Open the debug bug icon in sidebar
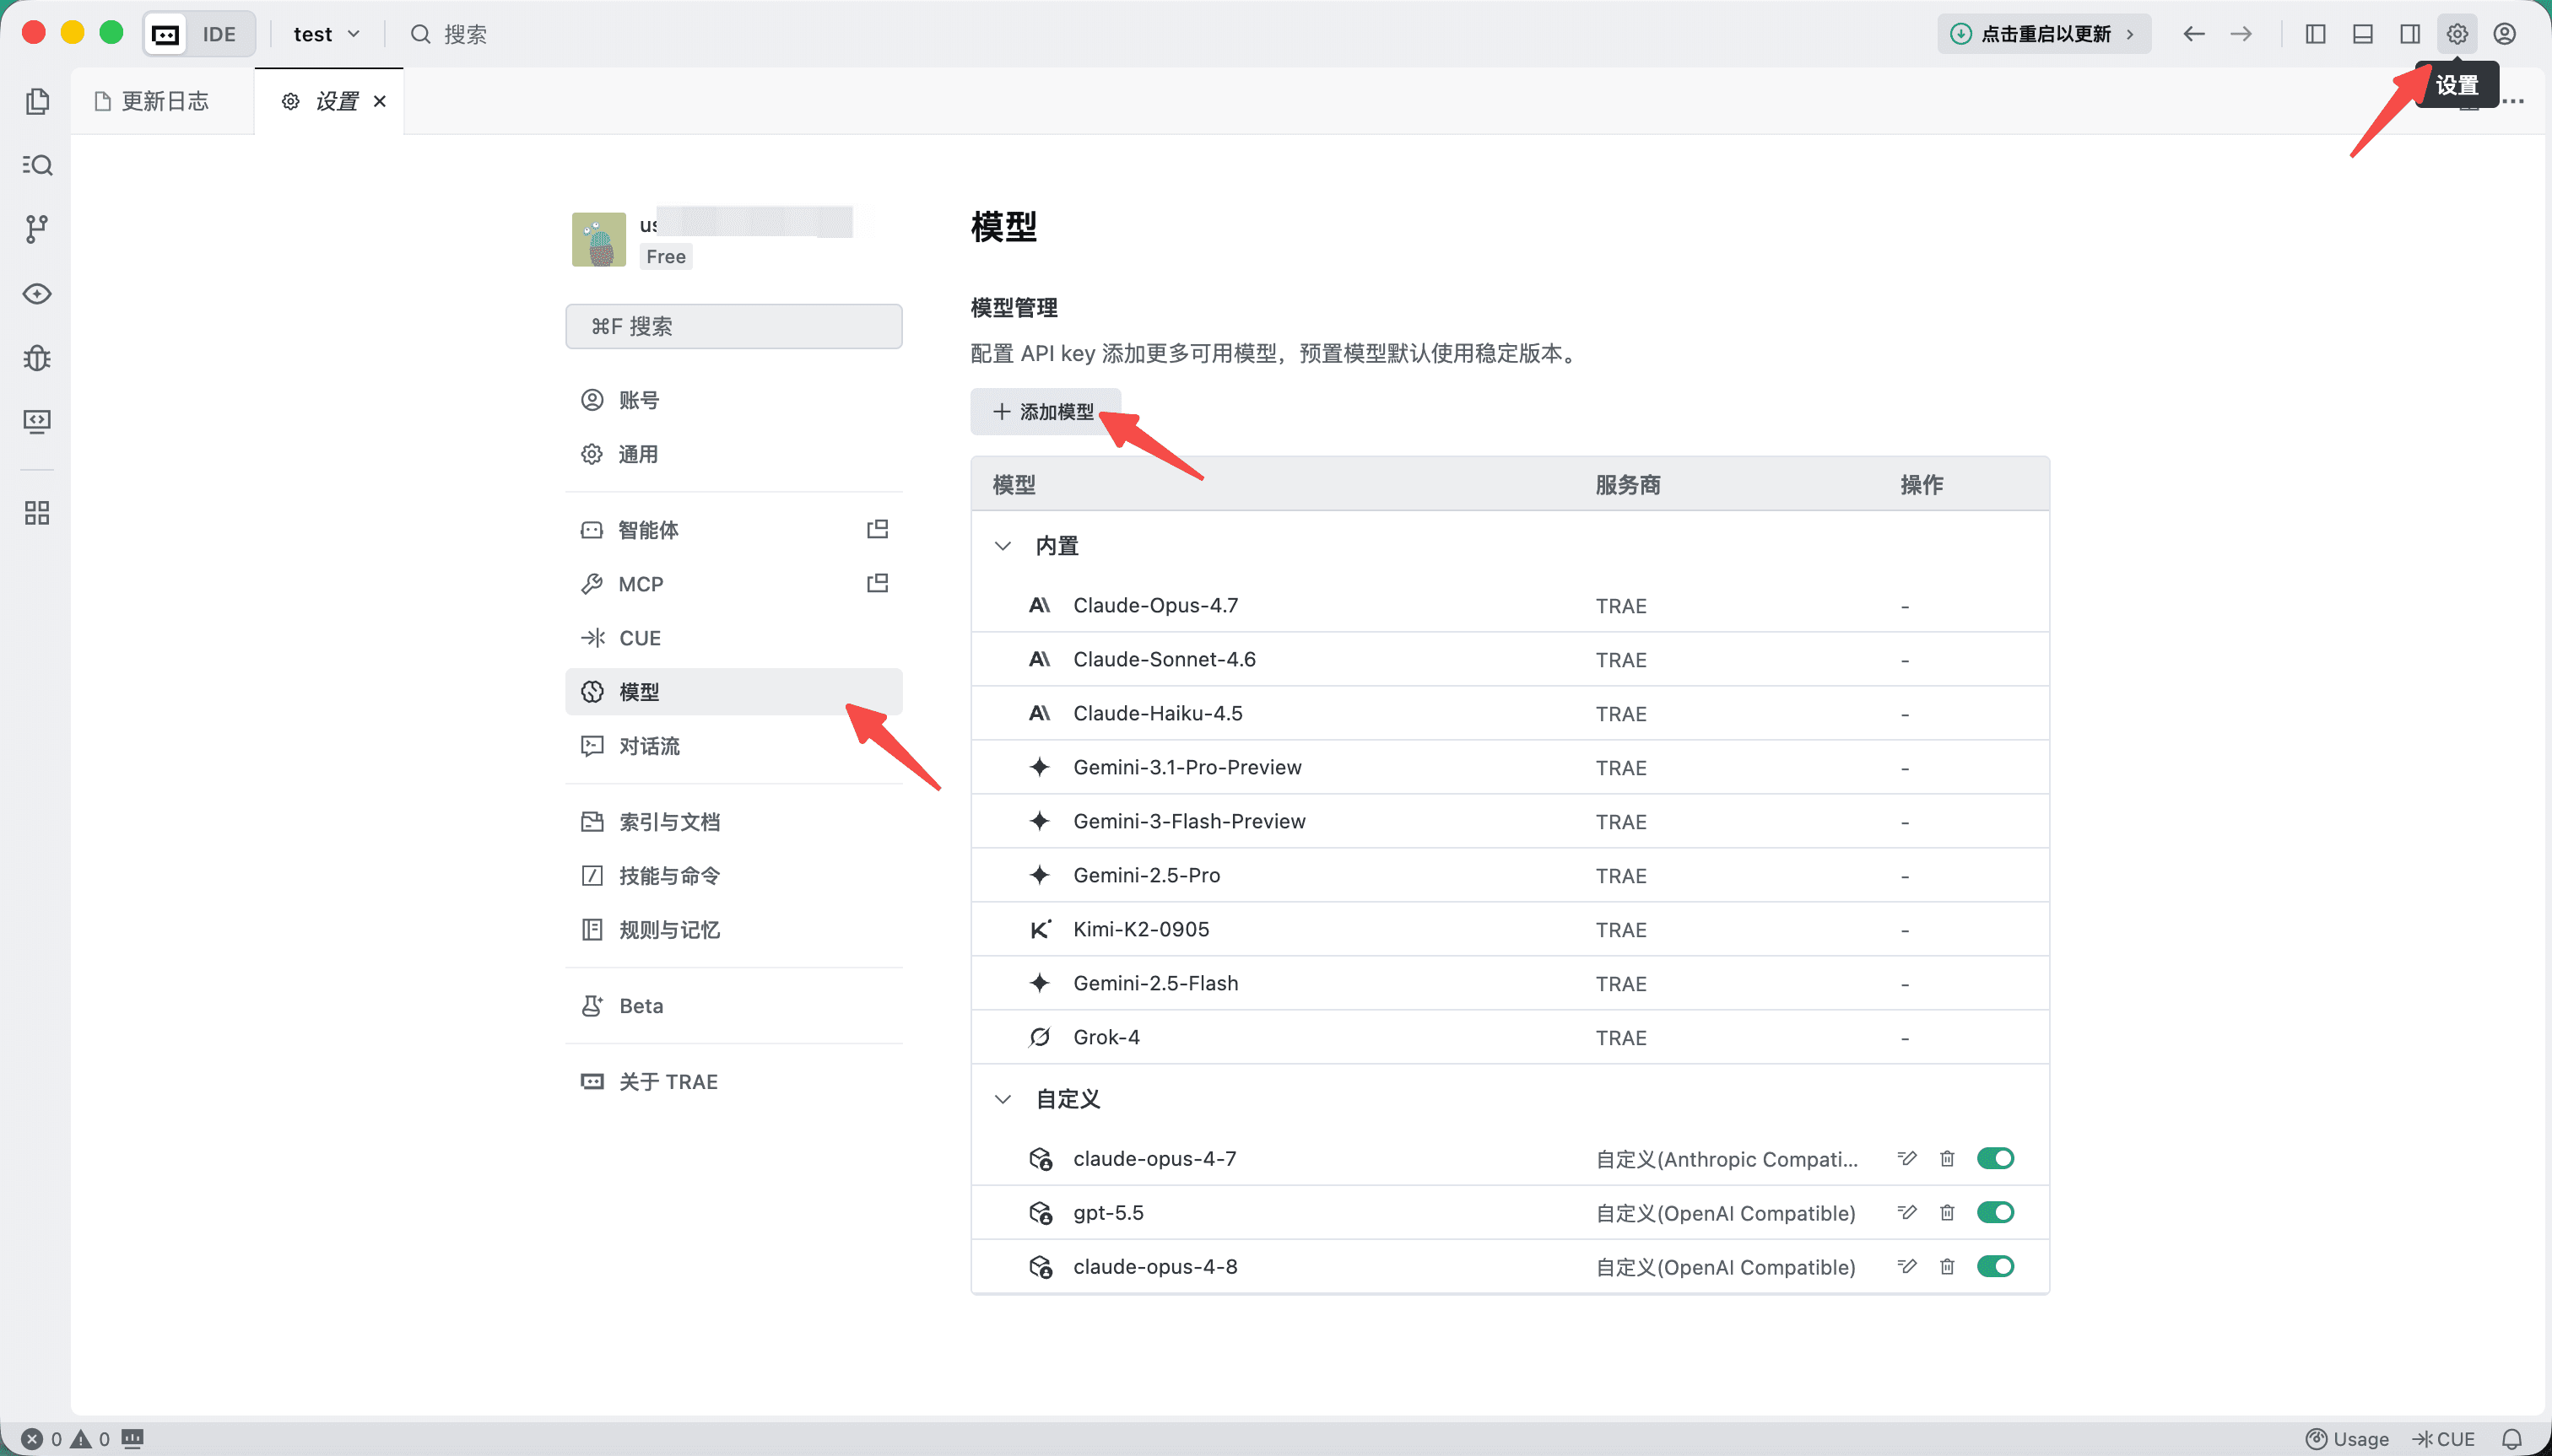 point(37,357)
